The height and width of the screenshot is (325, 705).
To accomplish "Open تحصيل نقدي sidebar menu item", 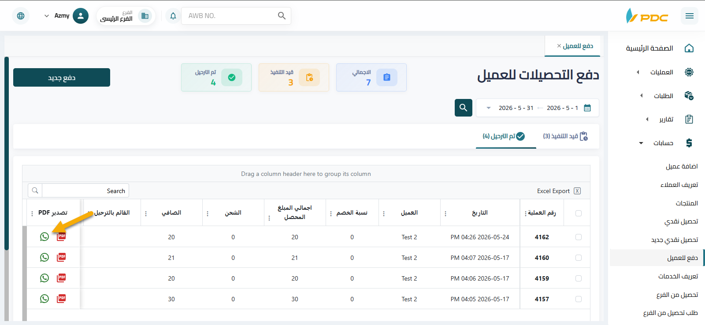I will pyautogui.click(x=681, y=222).
